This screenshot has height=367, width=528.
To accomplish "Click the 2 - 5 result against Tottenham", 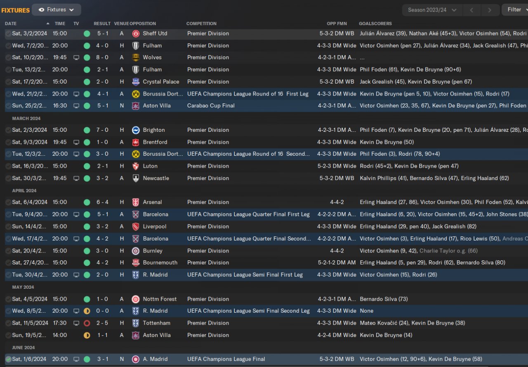I will pyautogui.click(x=102, y=323).
